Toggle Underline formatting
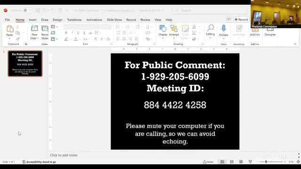 coord(78,33)
